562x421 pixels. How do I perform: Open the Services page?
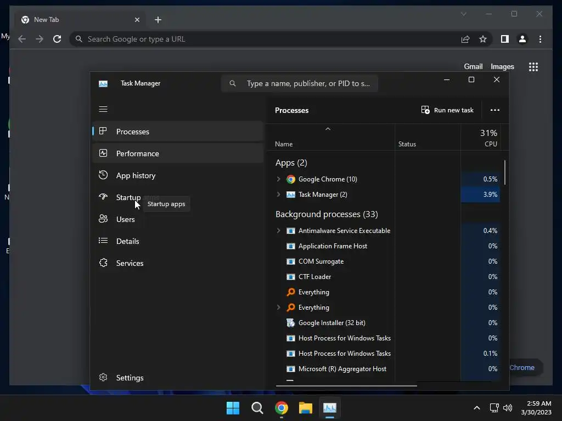click(178, 263)
